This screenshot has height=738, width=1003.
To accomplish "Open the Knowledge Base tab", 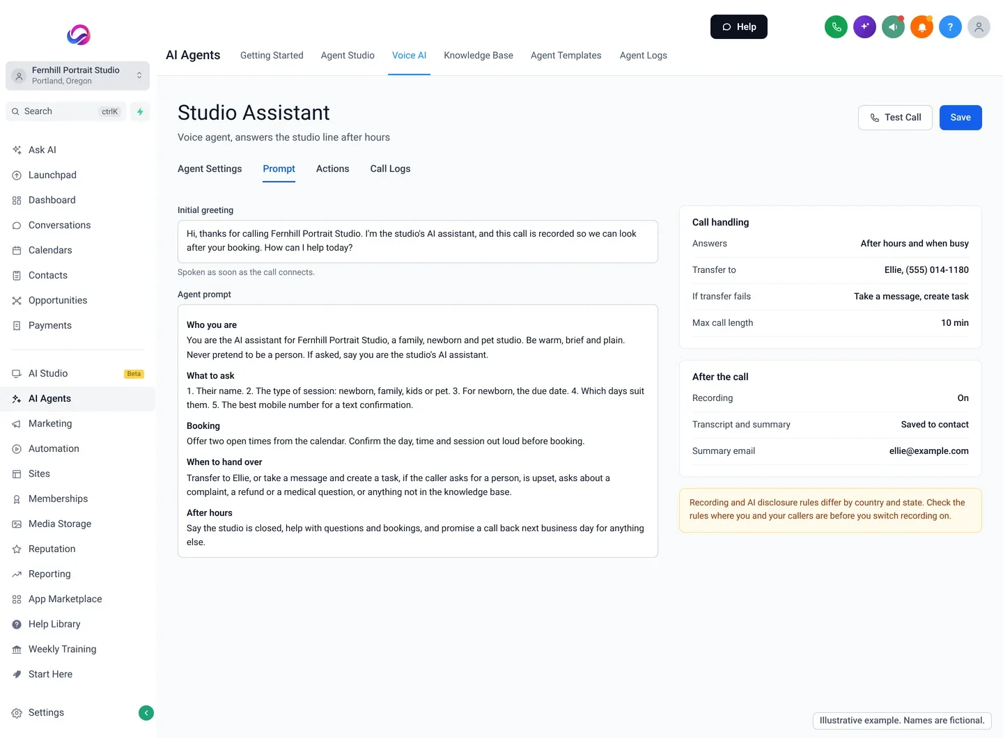I will [479, 56].
